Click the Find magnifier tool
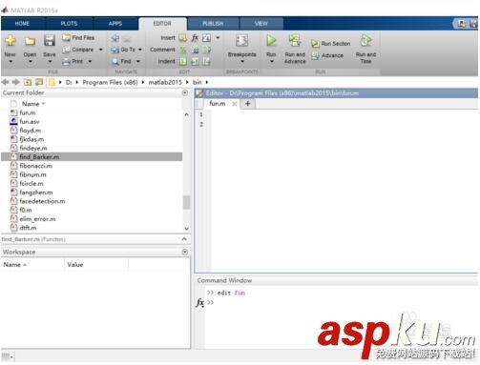The image size is (480, 365). tap(121, 61)
